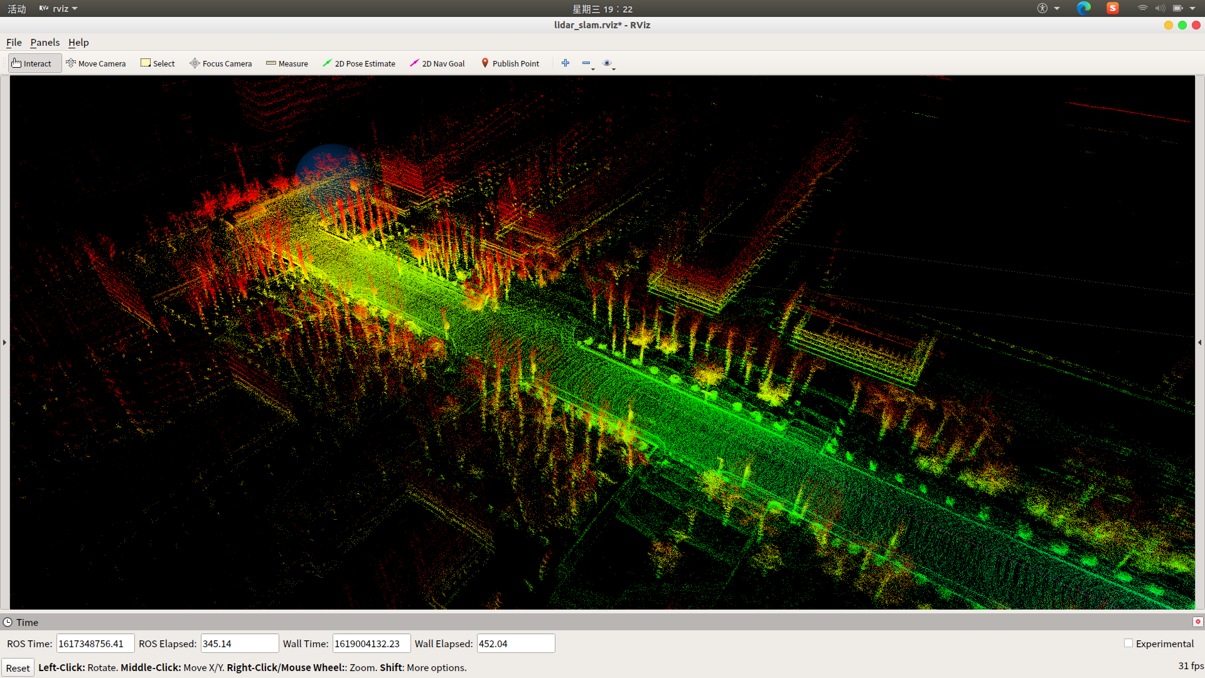Open the rviz application menu in top bar
The width and height of the screenshot is (1205, 678).
click(x=60, y=8)
